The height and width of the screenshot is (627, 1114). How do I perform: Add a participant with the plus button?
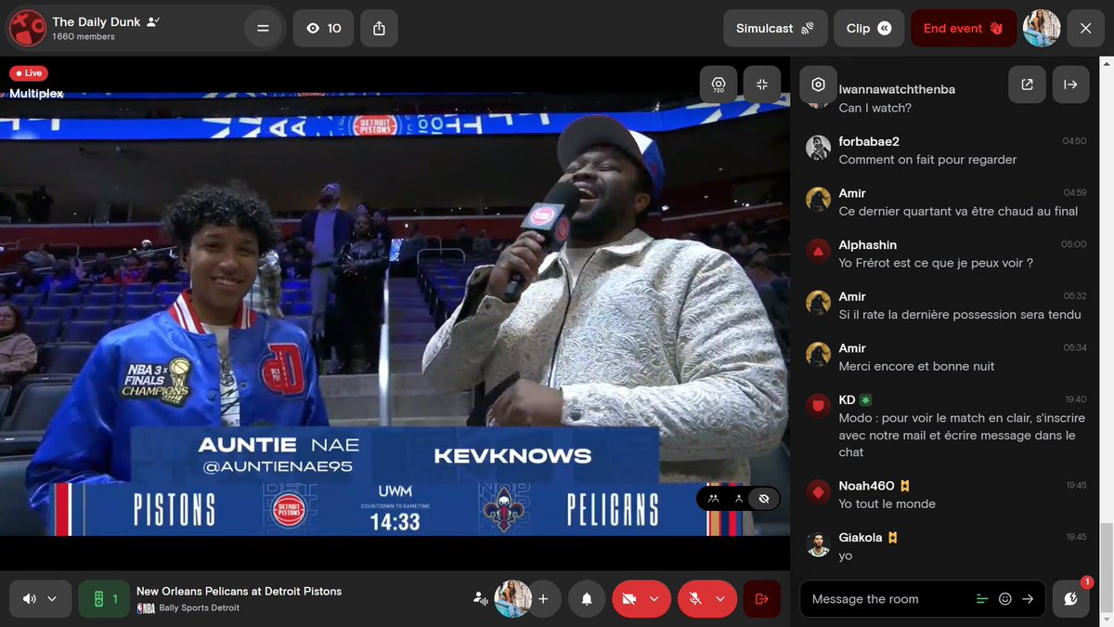pyautogui.click(x=543, y=599)
